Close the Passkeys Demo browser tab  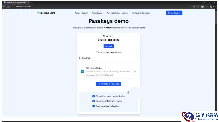(x=28, y=2)
